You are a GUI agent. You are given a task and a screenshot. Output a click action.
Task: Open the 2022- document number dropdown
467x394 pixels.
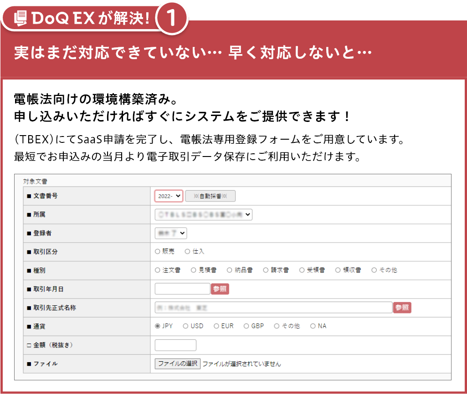click(169, 196)
